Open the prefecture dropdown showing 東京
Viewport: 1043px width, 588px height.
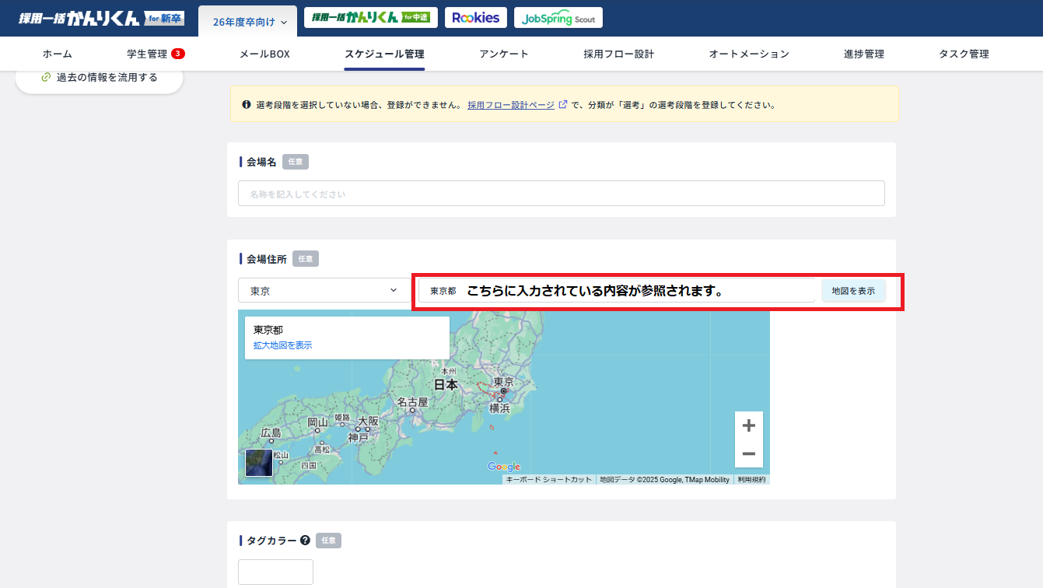click(x=324, y=290)
